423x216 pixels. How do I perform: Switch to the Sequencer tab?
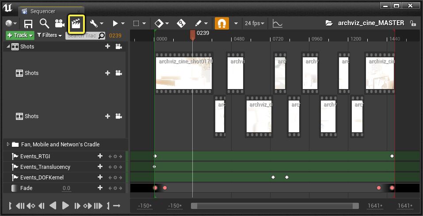pos(42,11)
